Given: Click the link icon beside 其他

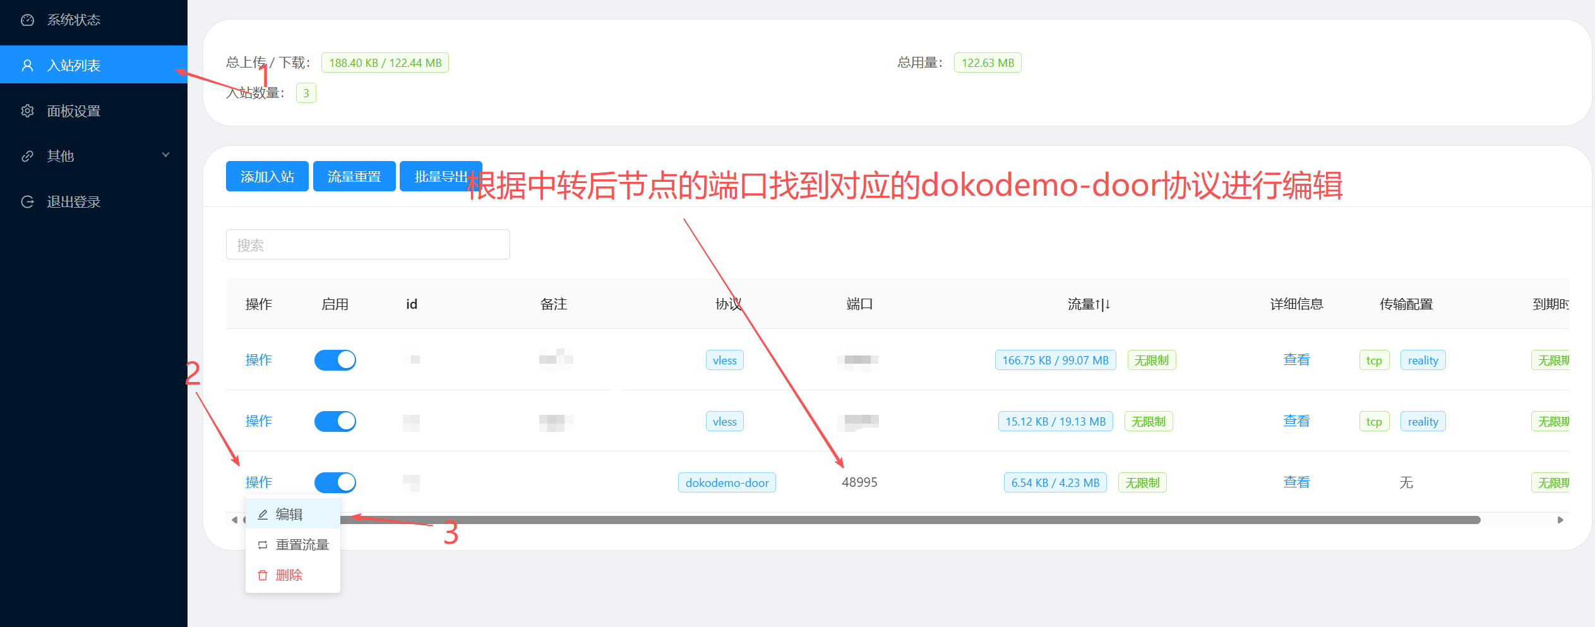Looking at the screenshot, I should [x=27, y=156].
